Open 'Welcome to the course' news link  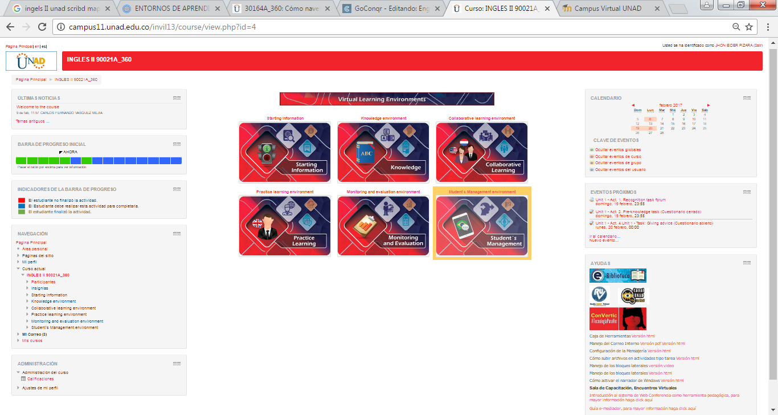pos(38,107)
